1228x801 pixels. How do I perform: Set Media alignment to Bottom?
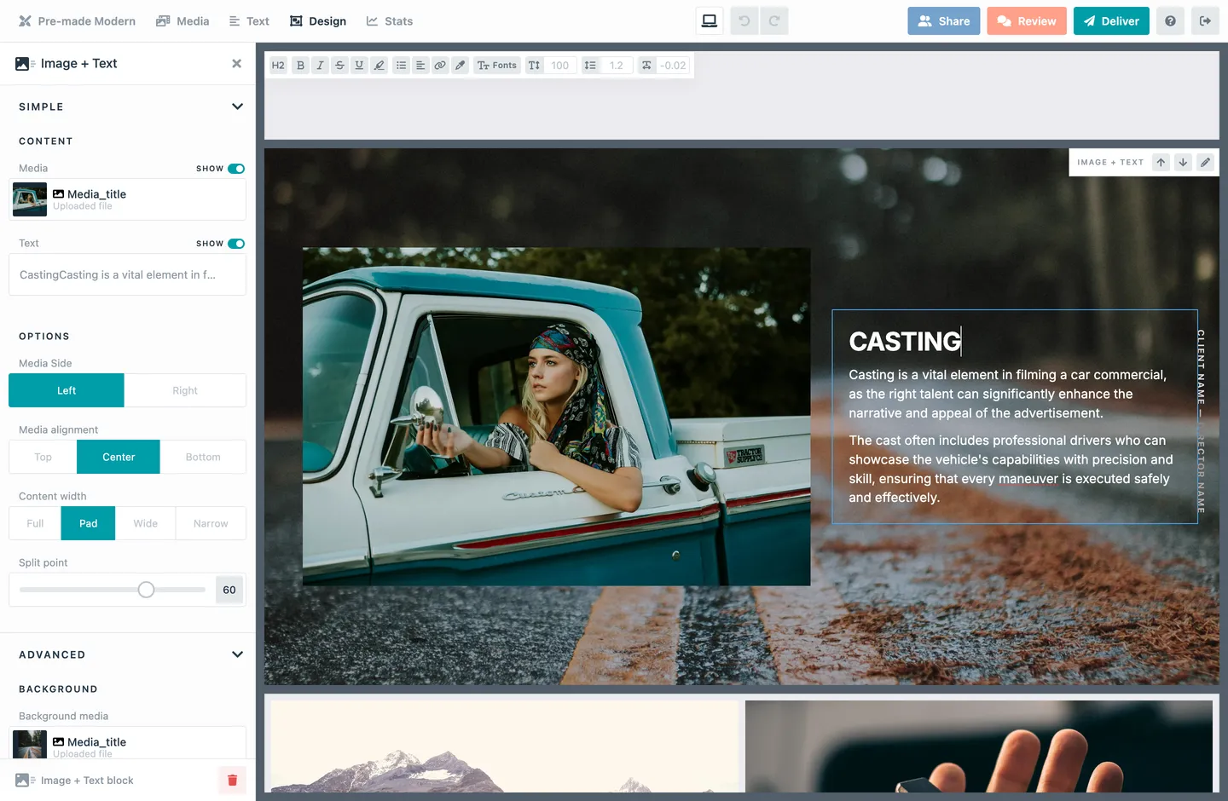click(x=203, y=457)
